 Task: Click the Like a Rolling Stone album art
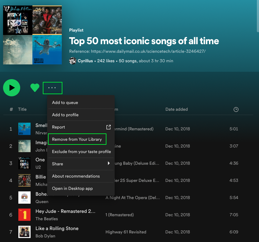(x=24, y=232)
